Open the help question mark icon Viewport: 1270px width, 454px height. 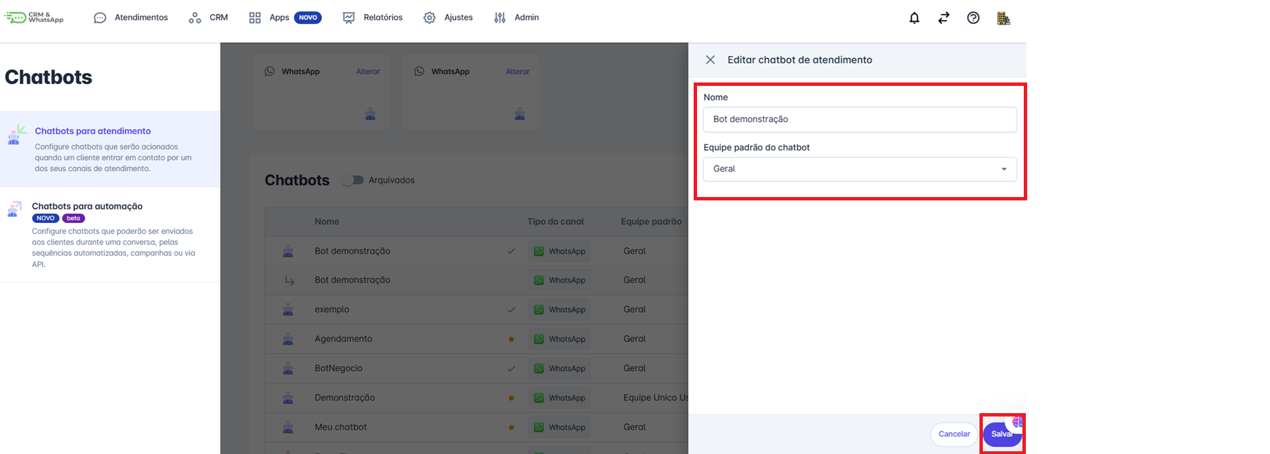coord(973,18)
